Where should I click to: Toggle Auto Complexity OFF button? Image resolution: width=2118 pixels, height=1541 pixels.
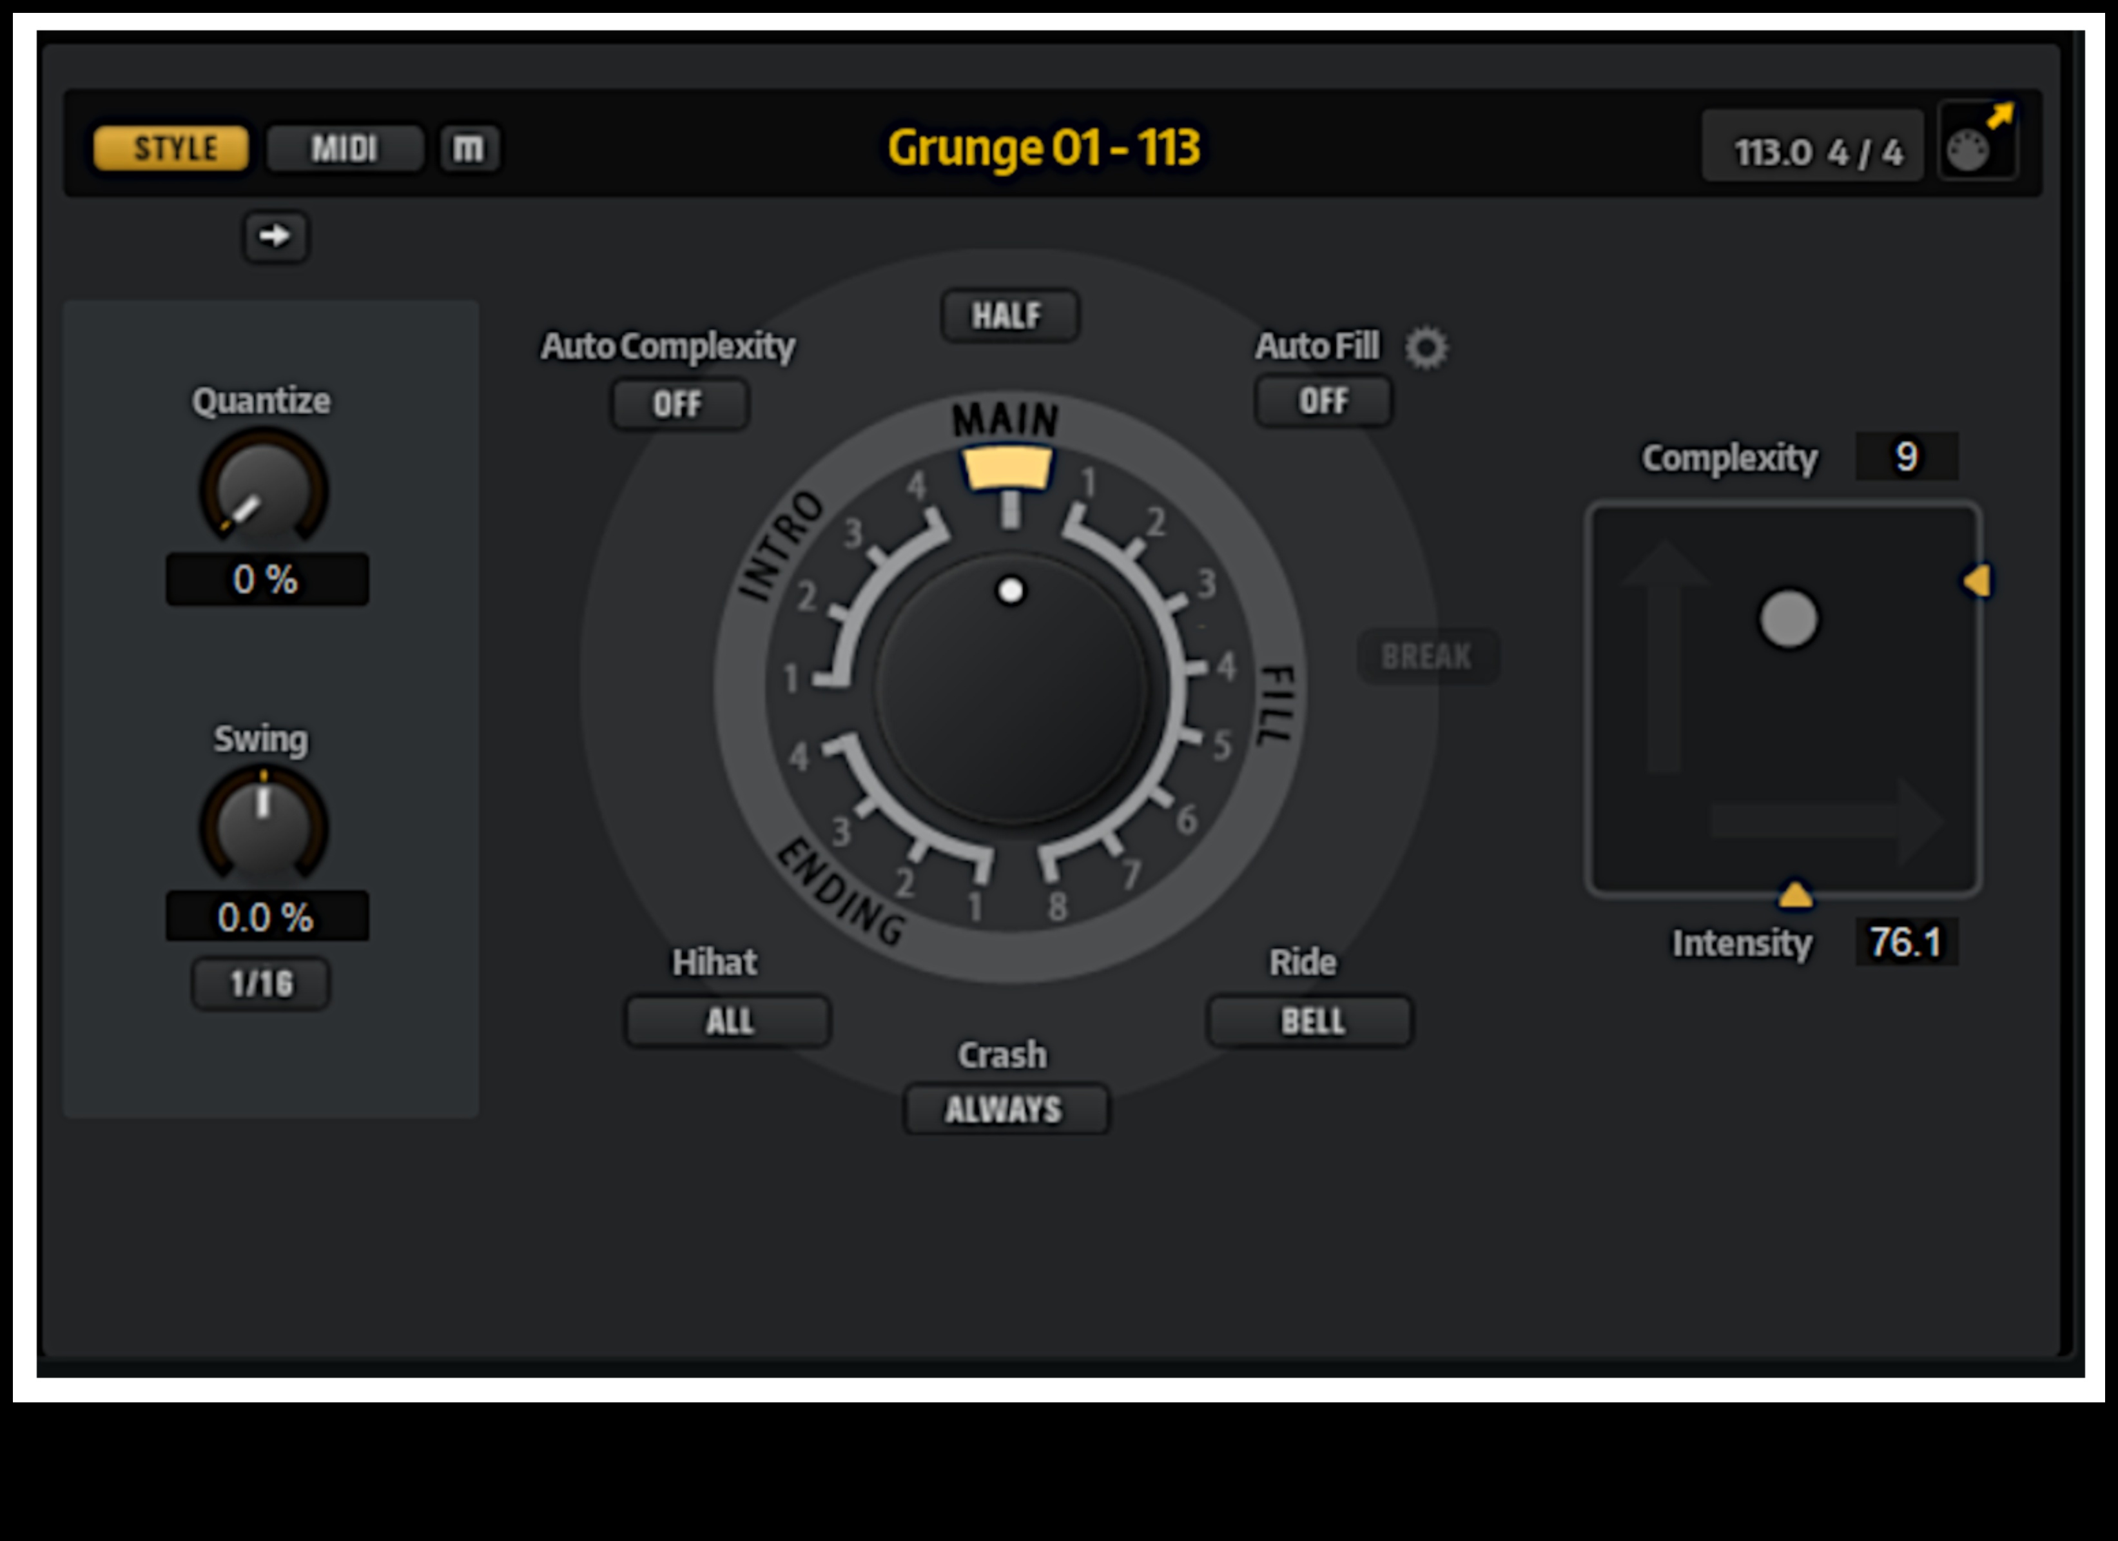pyautogui.click(x=679, y=404)
